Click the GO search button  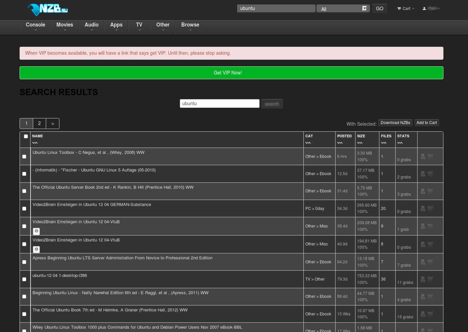click(380, 9)
